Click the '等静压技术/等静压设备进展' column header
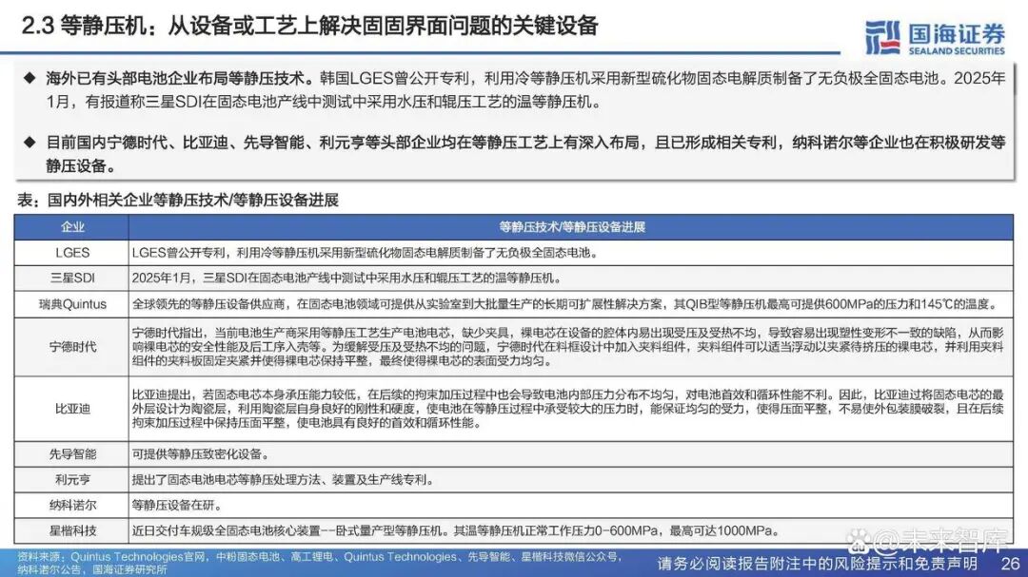Image resolution: width=1028 pixels, height=577 pixels. click(x=571, y=226)
